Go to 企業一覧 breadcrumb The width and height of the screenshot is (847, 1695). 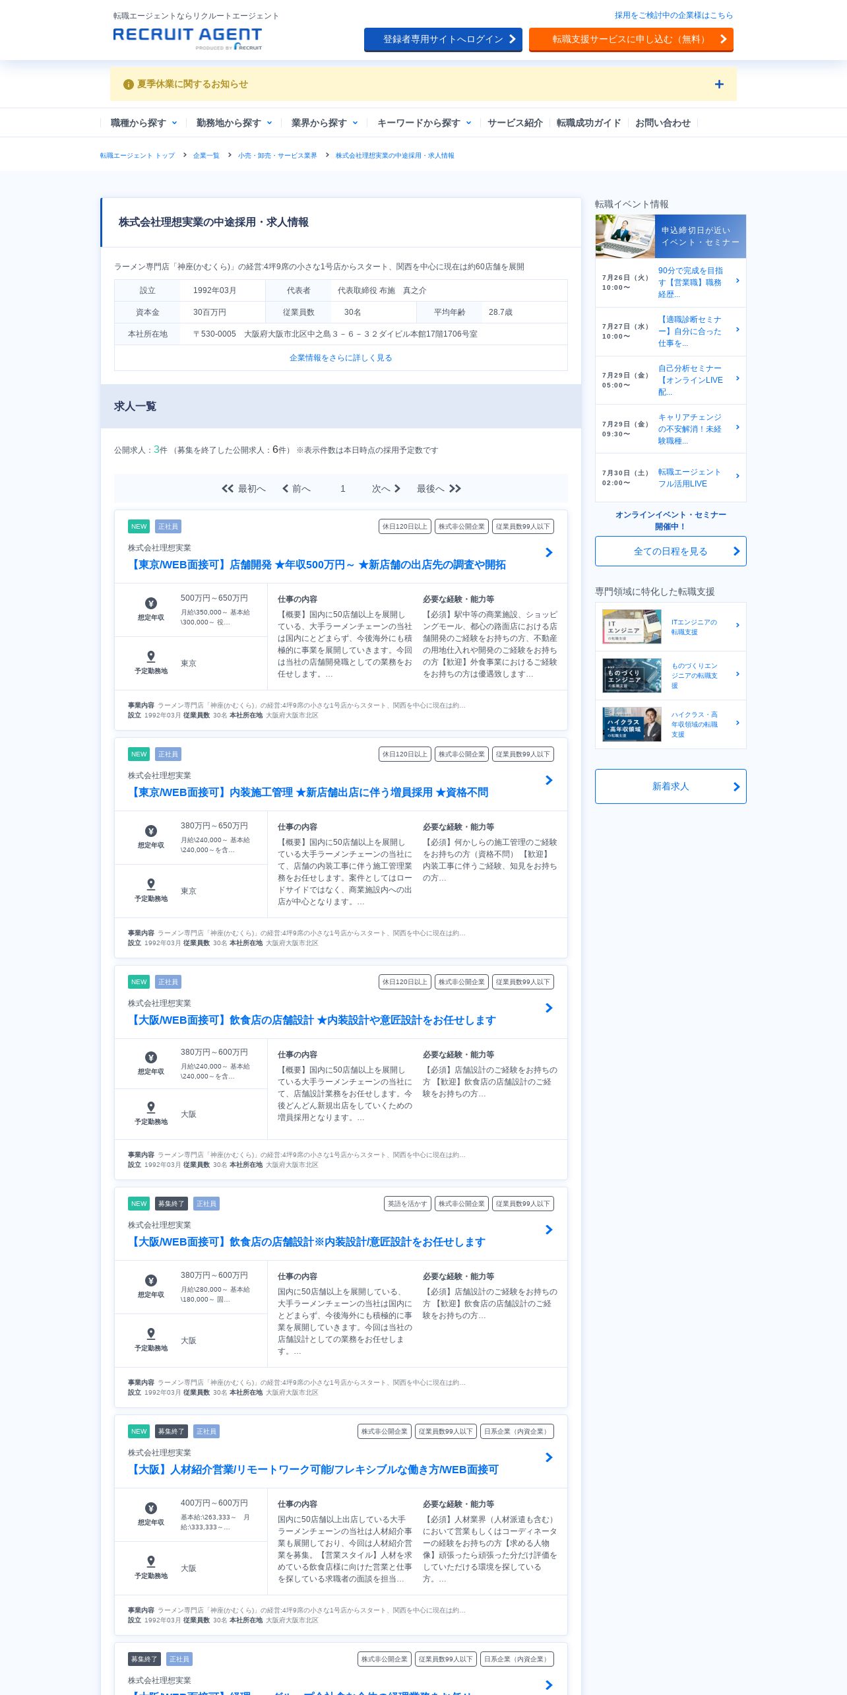coord(206,156)
